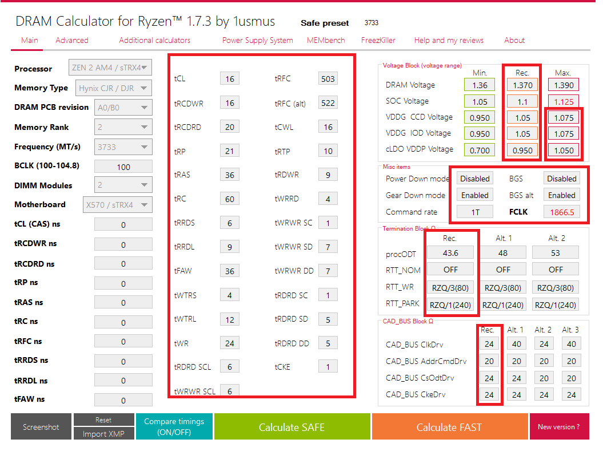Image resolution: width=603 pixels, height=451 pixels.
Task: Click the minimum DRAM Voltage 1.36
Action: click(x=480, y=85)
